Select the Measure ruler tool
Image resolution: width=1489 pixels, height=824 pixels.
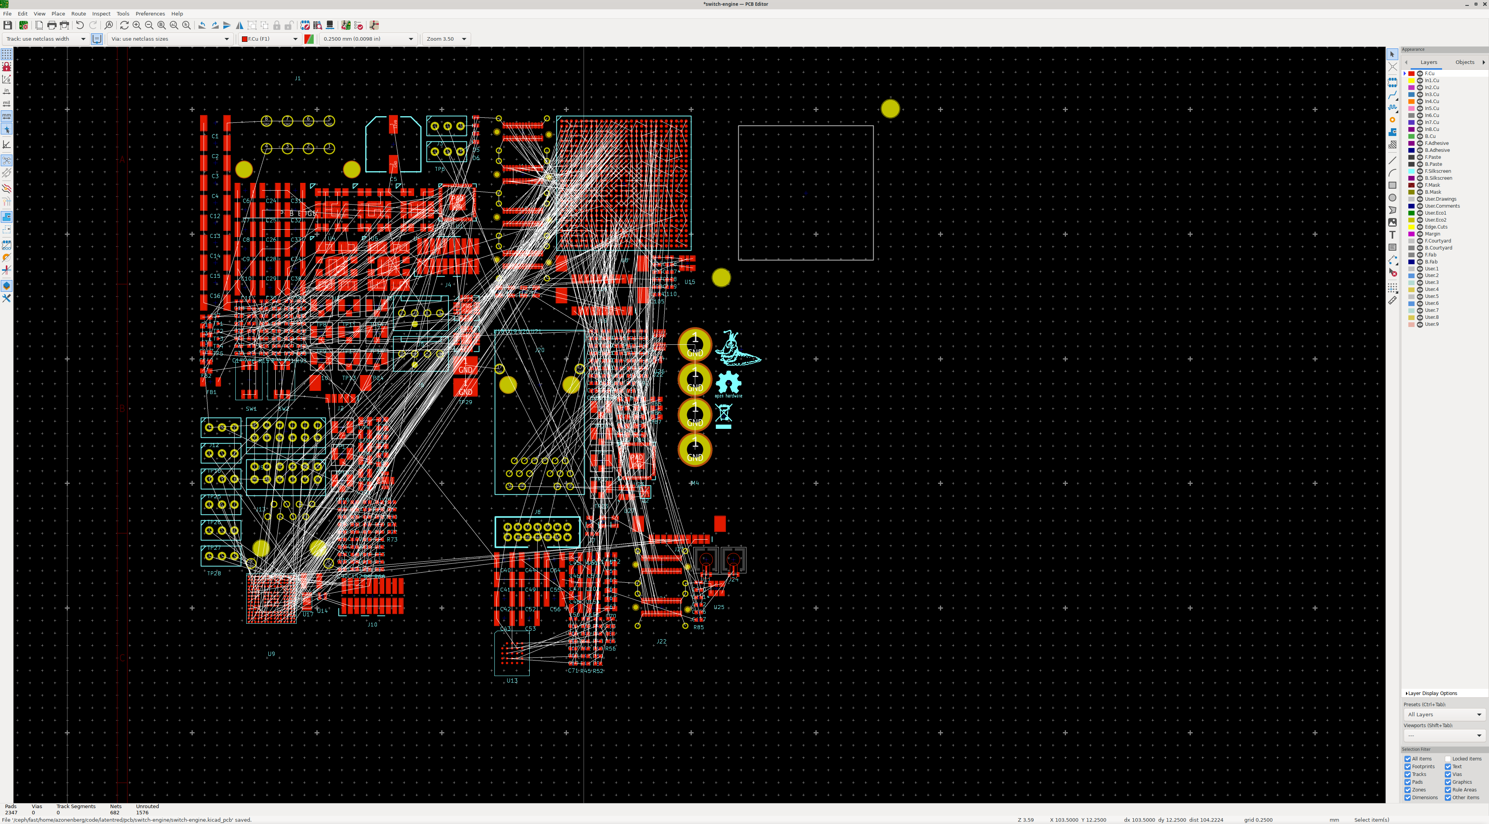(1392, 301)
